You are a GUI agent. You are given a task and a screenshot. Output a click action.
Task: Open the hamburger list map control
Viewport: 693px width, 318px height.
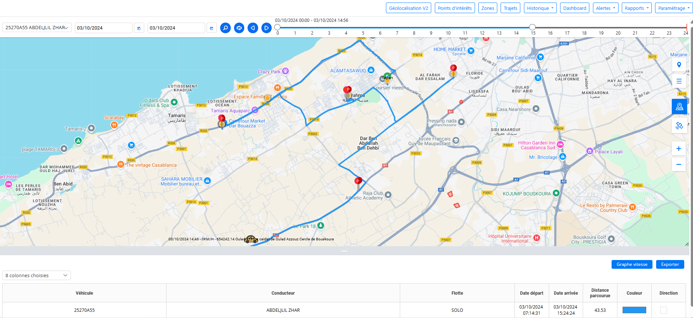click(x=679, y=81)
